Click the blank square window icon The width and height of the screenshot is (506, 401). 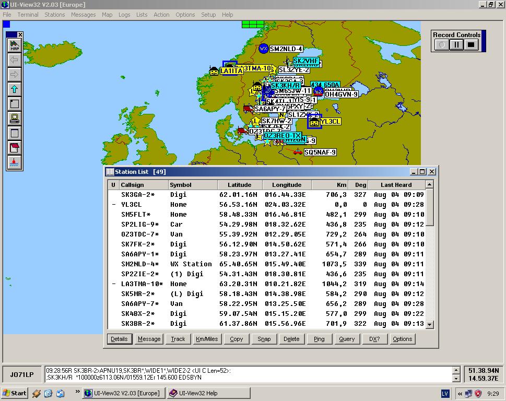(14, 104)
